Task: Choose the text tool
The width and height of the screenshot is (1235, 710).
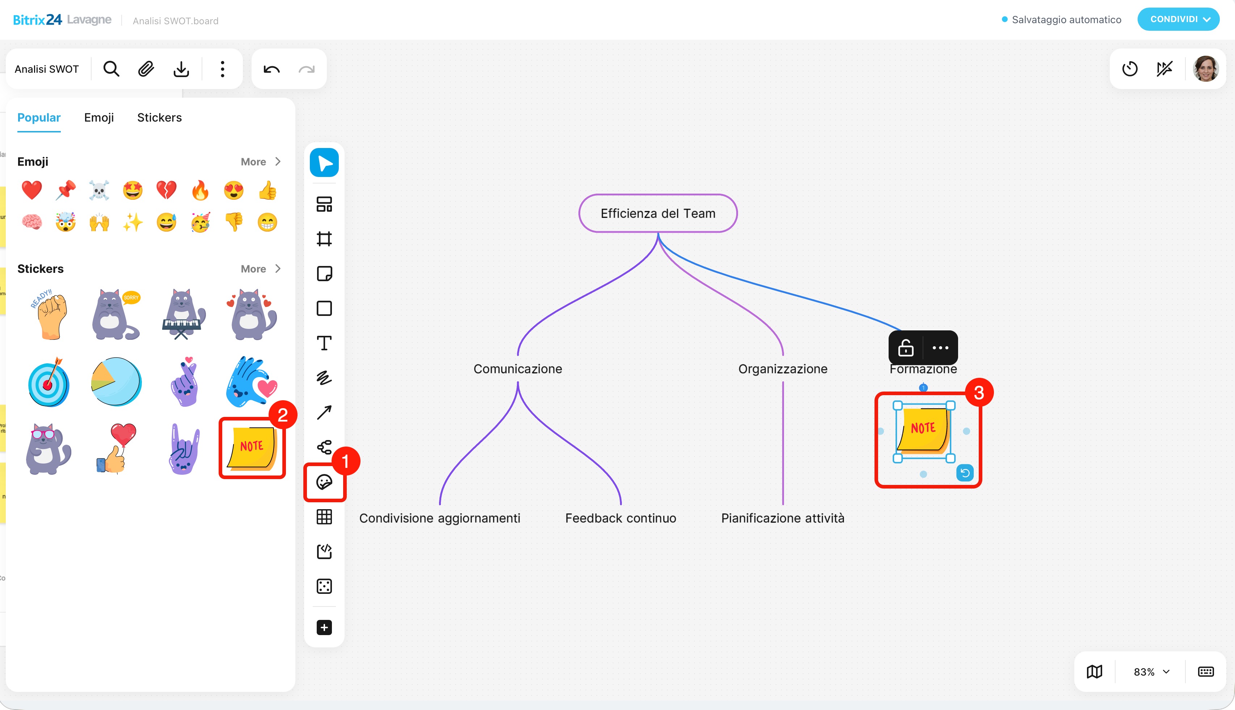Action: click(324, 343)
